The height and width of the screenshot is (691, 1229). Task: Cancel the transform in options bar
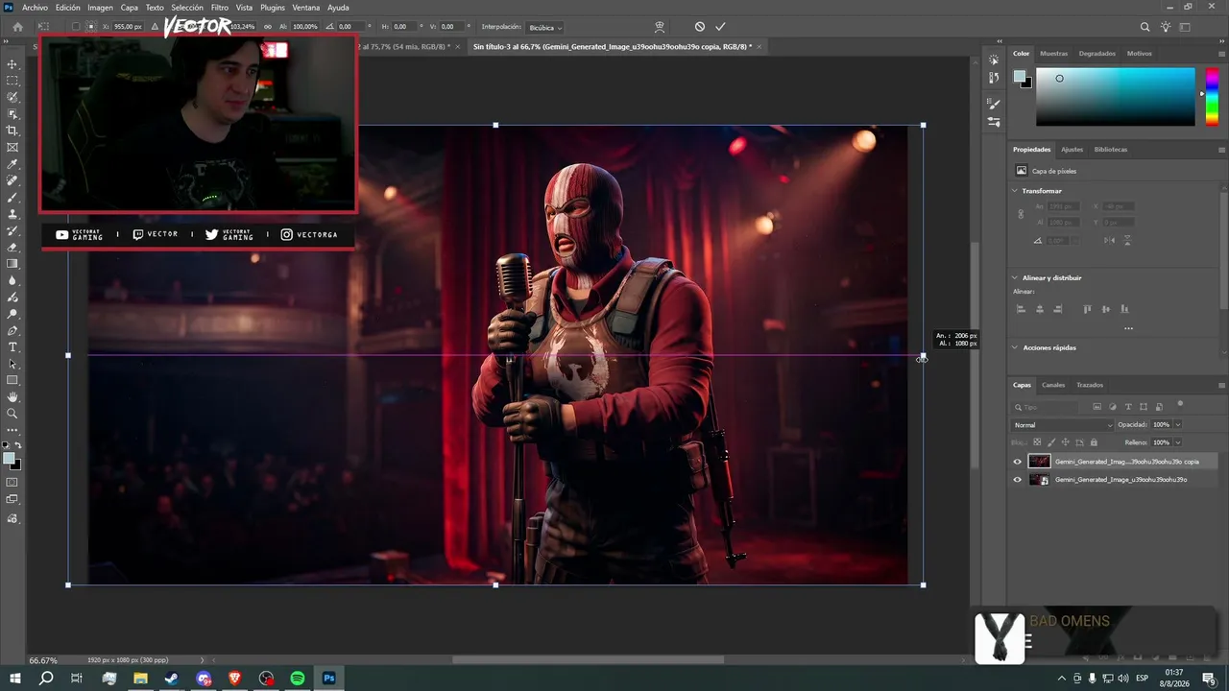coord(699,27)
